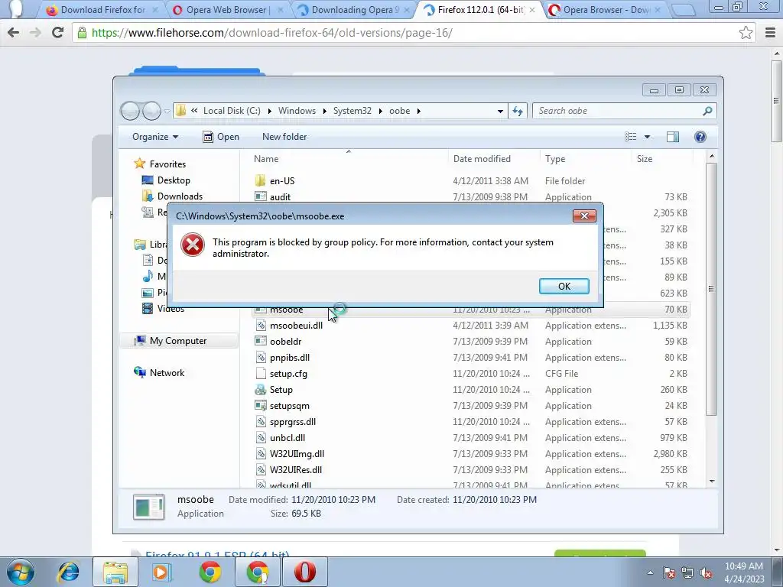Select the setup.cfg file icon
The height and width of the screenshot is (587, 783).
click(260, 373)
